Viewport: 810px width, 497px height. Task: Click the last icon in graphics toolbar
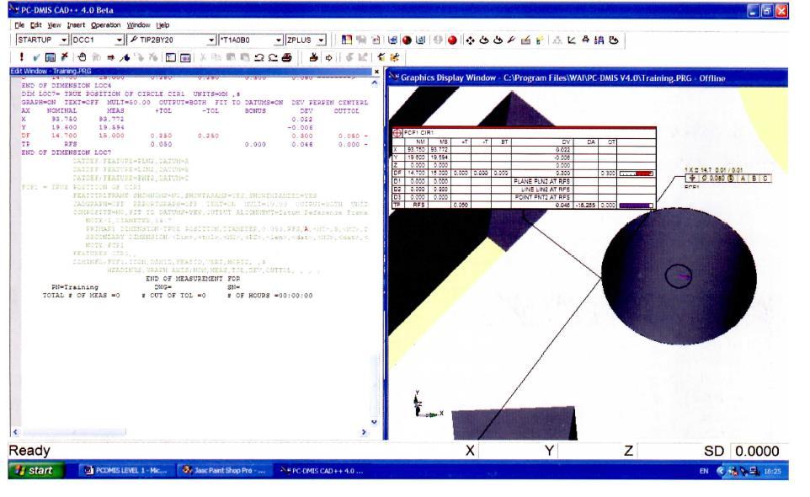pos(614,40)
